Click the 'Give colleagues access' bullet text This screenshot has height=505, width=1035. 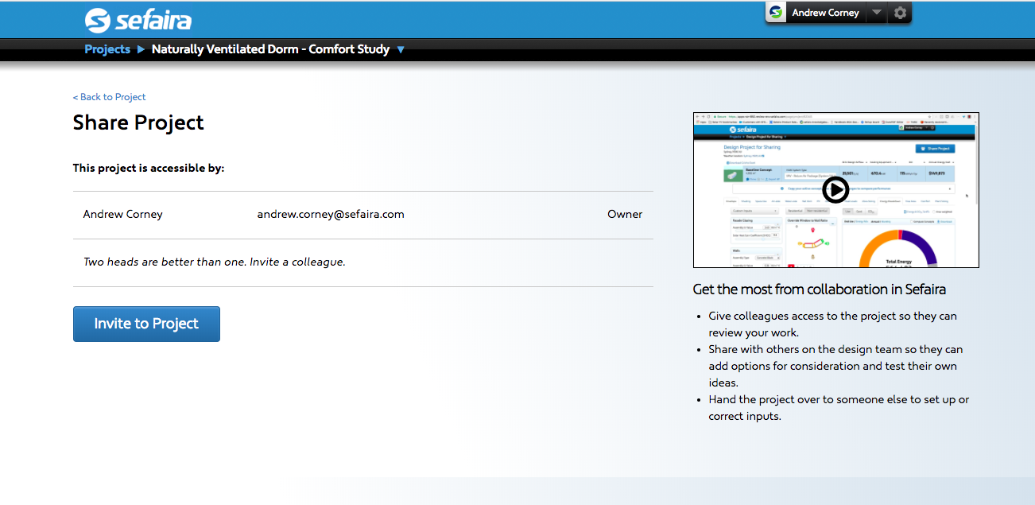[x=833, y=324]
